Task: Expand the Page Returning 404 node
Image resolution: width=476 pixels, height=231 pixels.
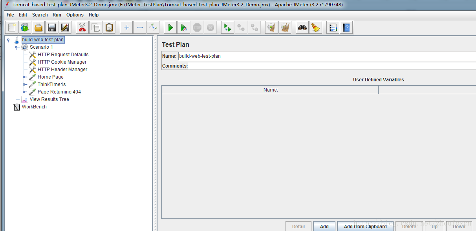Action: click(x=24, y=92)
